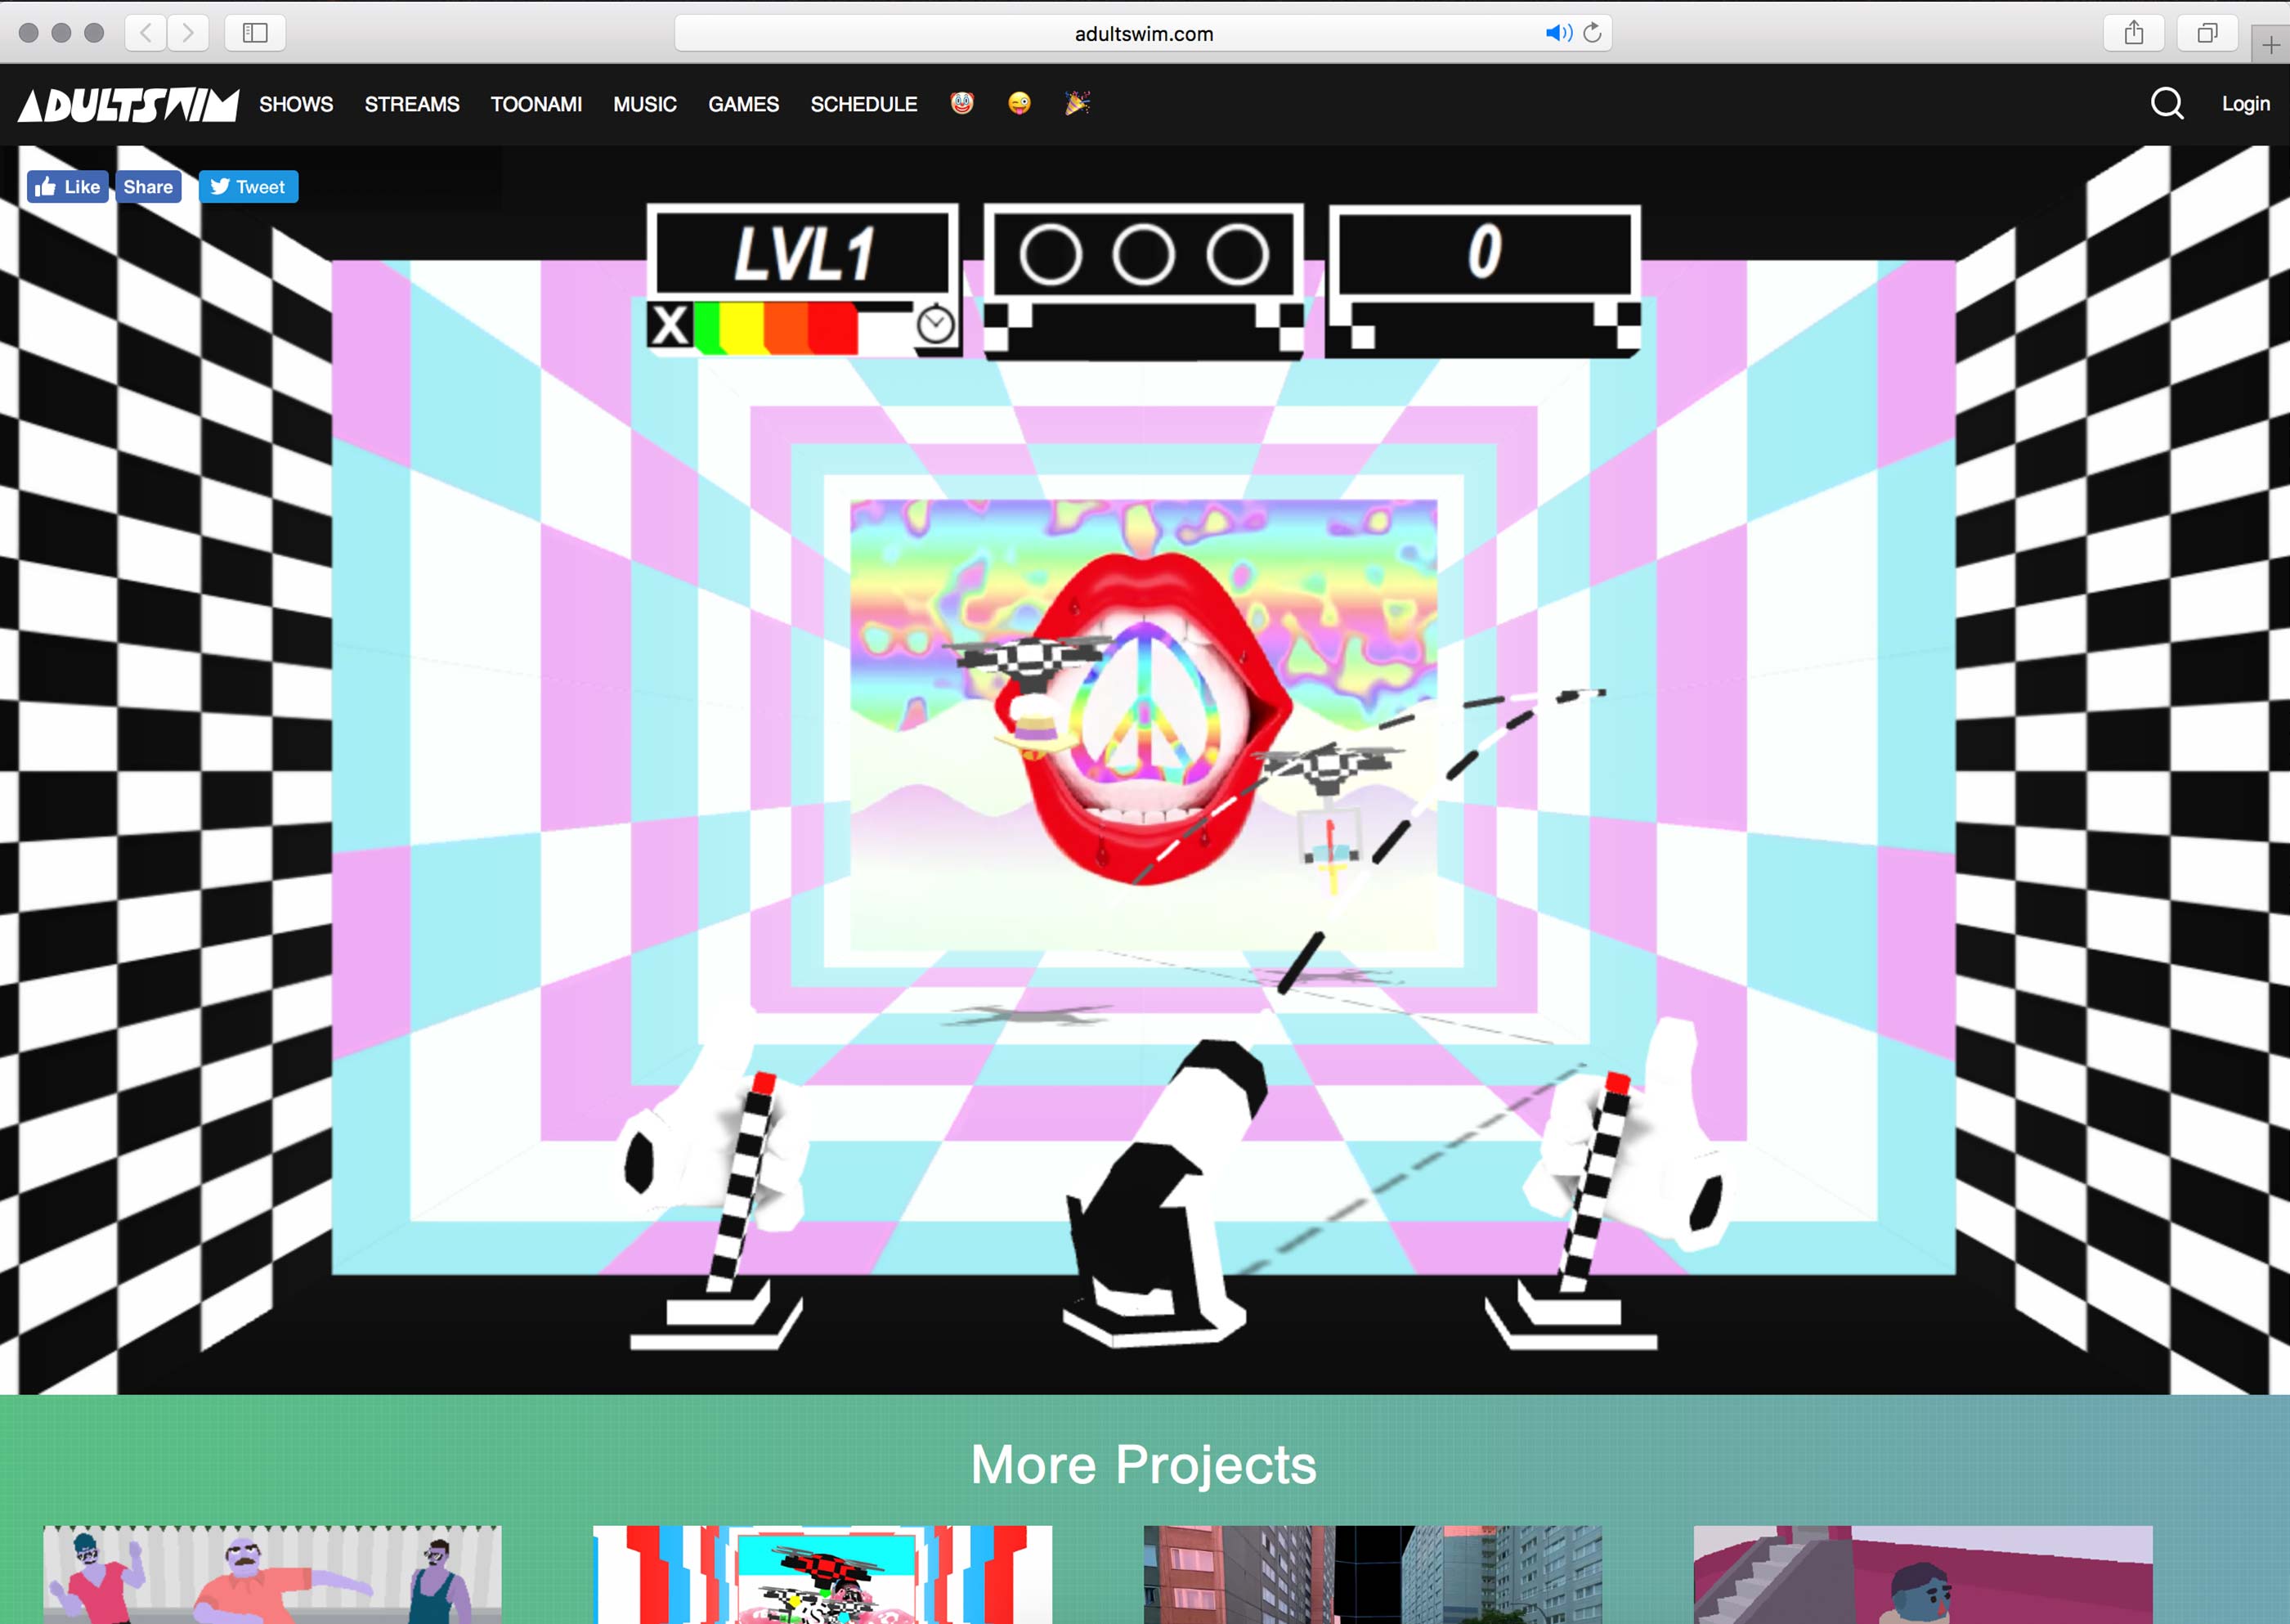Open the GAMES menu item

pyautogui.click(x=742, y=104)
